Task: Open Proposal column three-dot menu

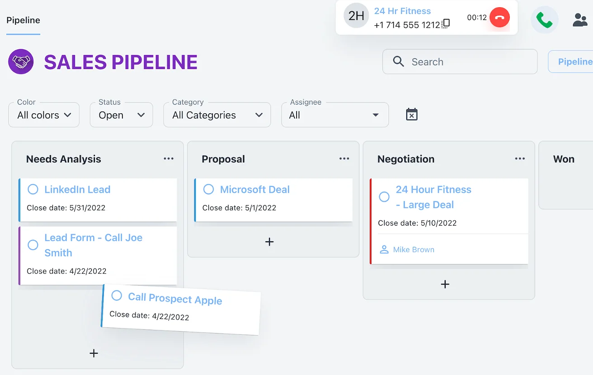Action: click(344, 159)
